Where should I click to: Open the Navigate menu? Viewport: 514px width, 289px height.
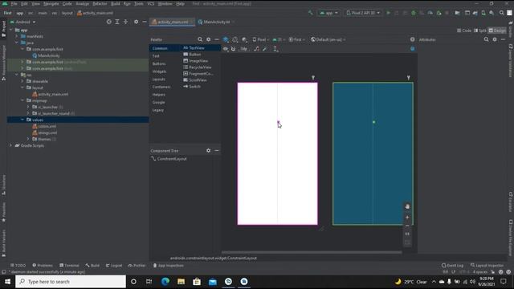(51, 3)
